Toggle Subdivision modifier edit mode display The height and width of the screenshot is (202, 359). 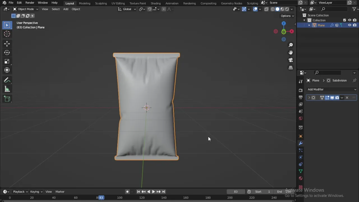(x=327, y=98)
